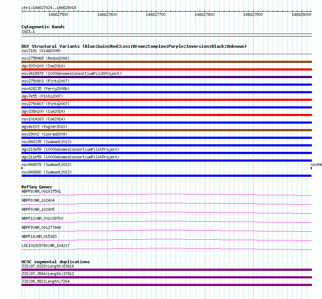322x299 pixels.
Task: Open variant nsv428235 (Perry2008b)
Action: pyautogui.click(x=46, y=89)
